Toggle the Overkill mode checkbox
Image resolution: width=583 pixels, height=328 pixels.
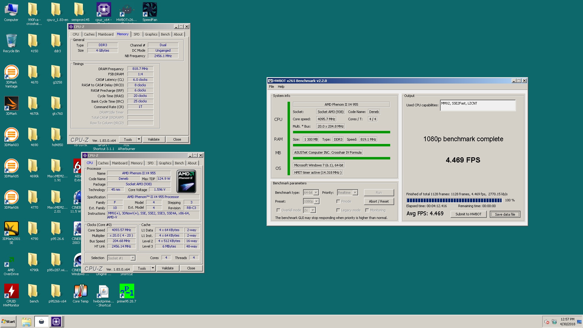[278, 210]
